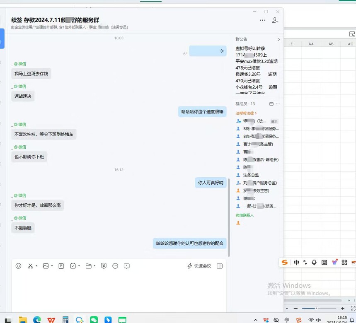
Task: Click the fx function icon in spreadsheet
Action: [352, 34]
